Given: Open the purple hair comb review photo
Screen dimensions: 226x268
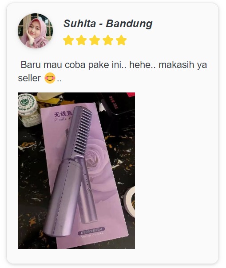Looking at the screenshot, I should 76,171.
